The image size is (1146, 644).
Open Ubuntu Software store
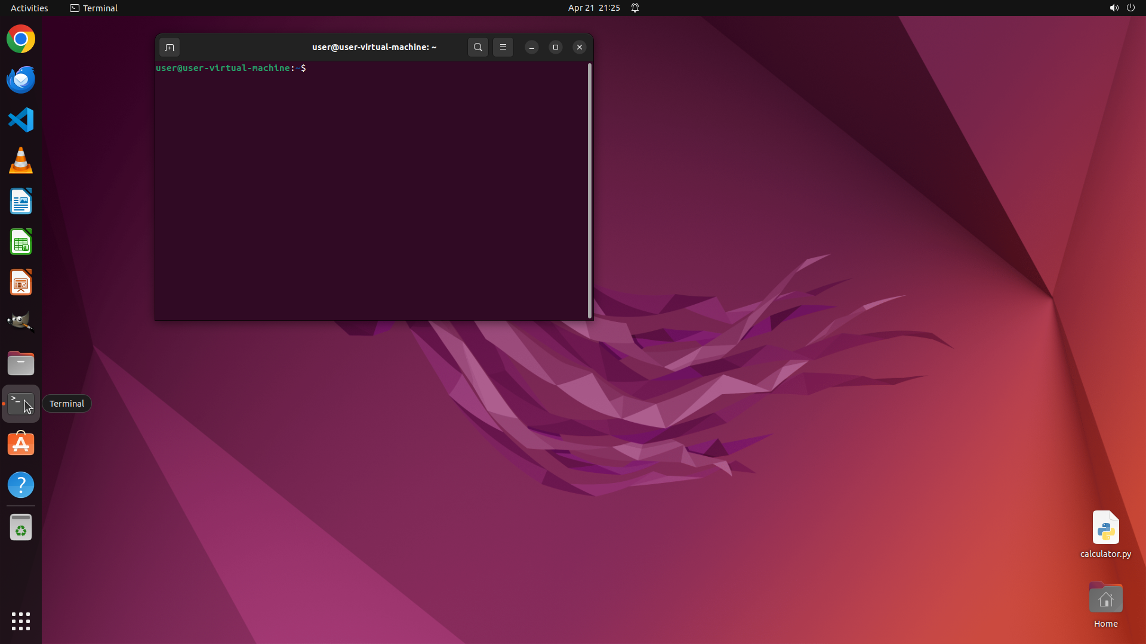[21, 444]
